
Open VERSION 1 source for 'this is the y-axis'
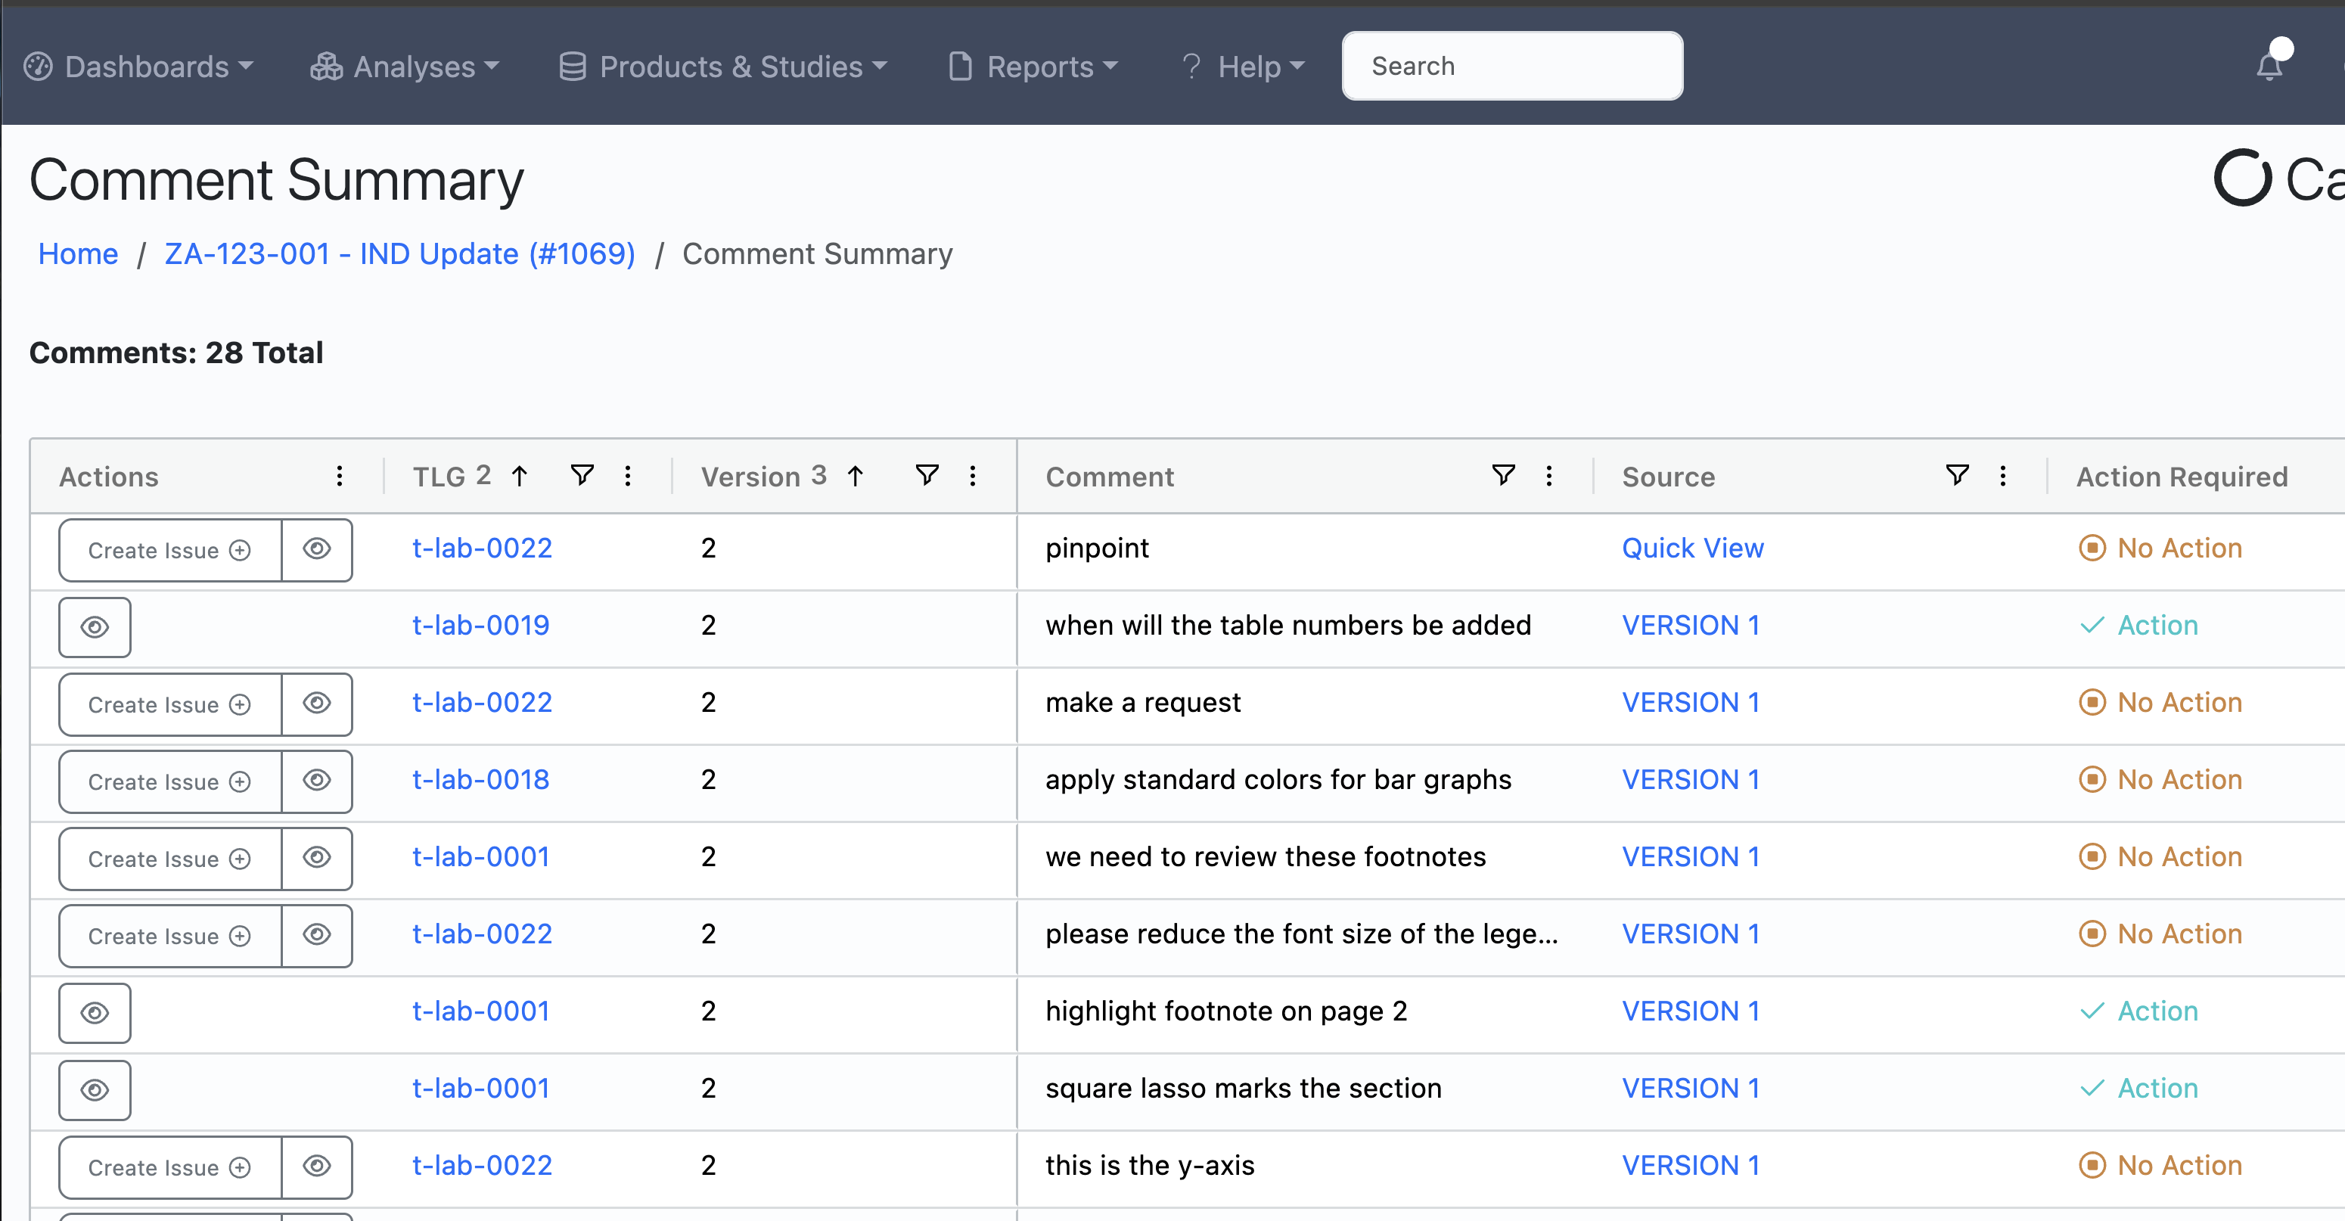coord(1691,1166)
